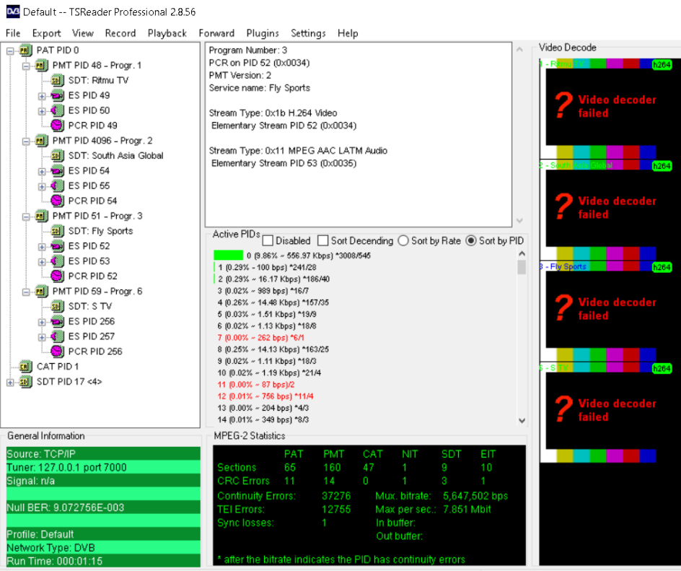
Task: Expand the ES PID 49 node
Action: (x=42, y=96)
